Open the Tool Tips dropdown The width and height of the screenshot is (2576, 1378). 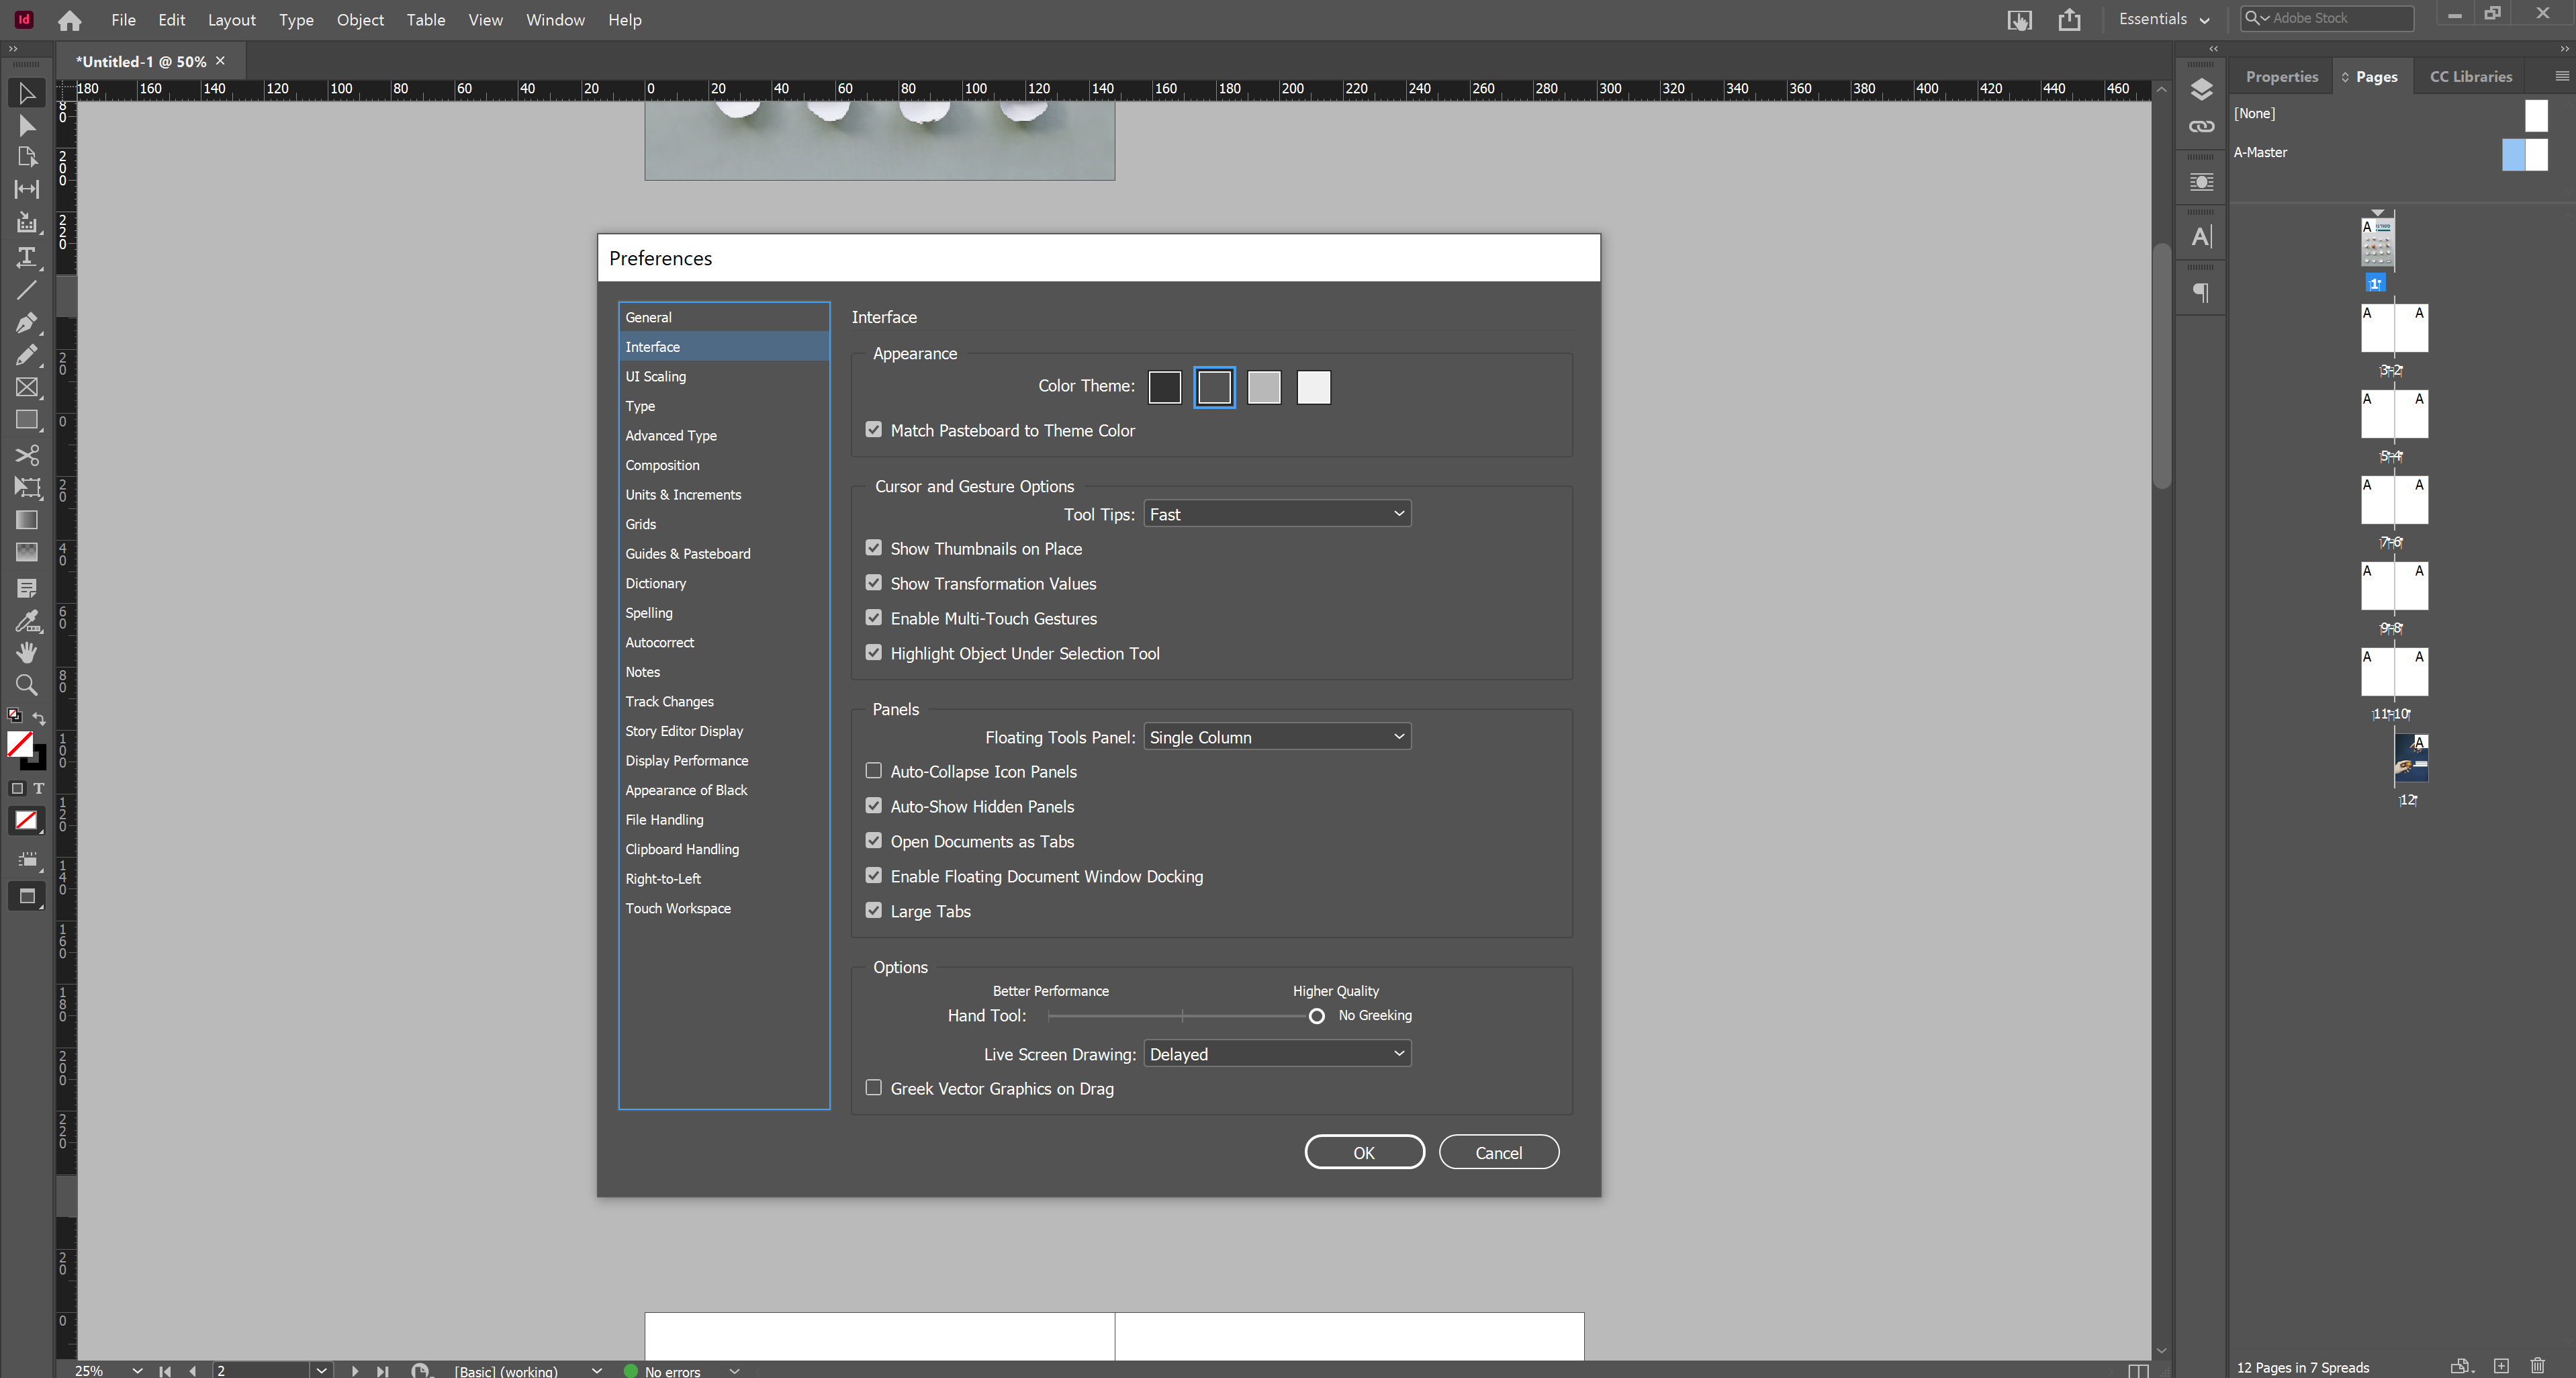pos(1277,513)
